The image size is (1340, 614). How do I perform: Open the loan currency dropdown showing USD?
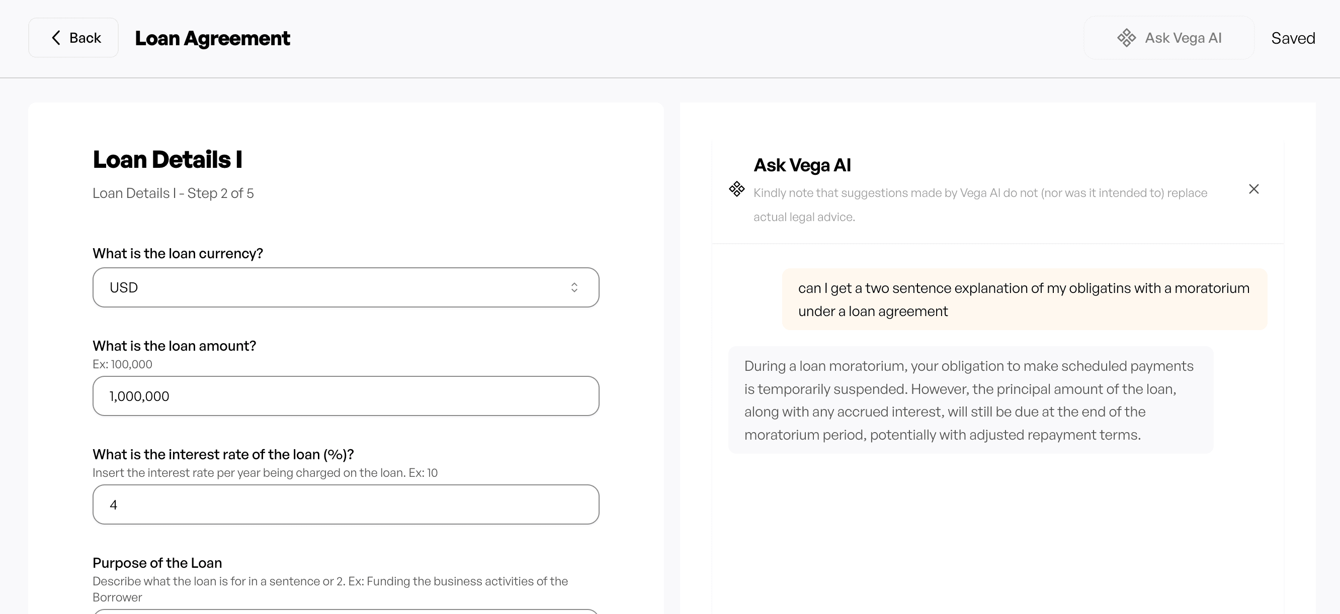pyautogui.click(x=346, y=287)
